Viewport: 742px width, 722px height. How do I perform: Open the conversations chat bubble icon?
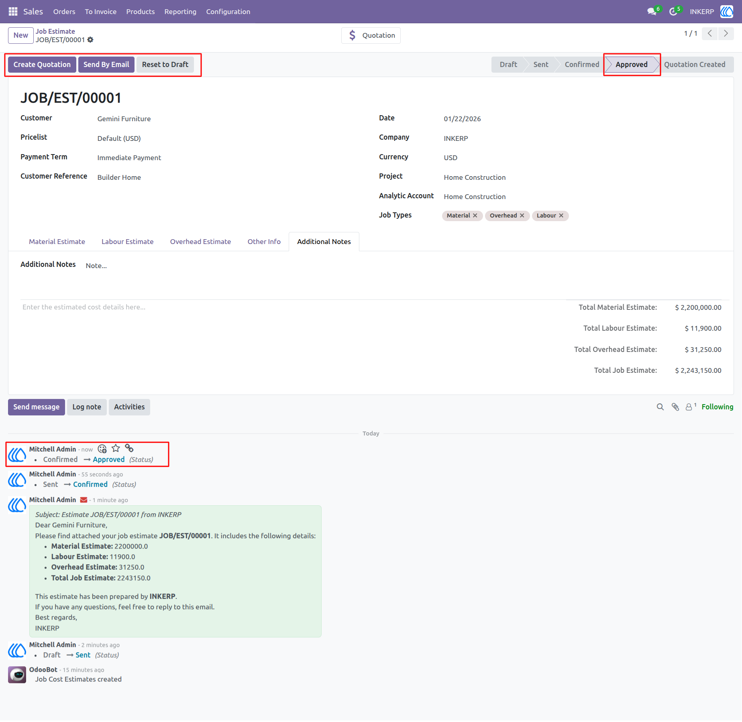click(652, 12)
